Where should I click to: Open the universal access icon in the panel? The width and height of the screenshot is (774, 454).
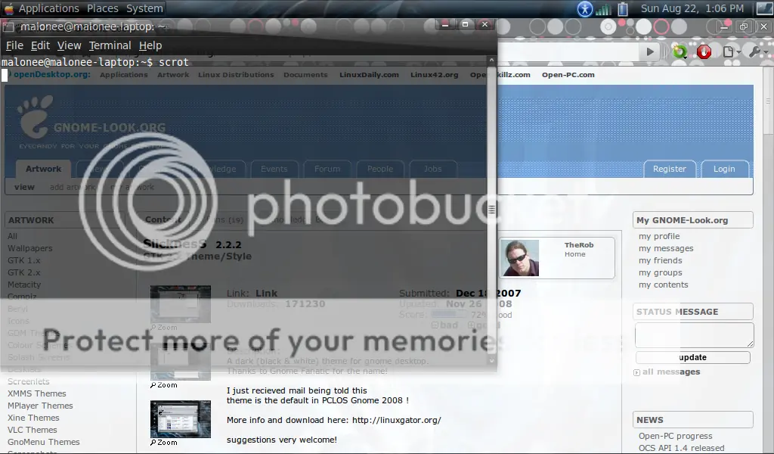pos(585,9)
